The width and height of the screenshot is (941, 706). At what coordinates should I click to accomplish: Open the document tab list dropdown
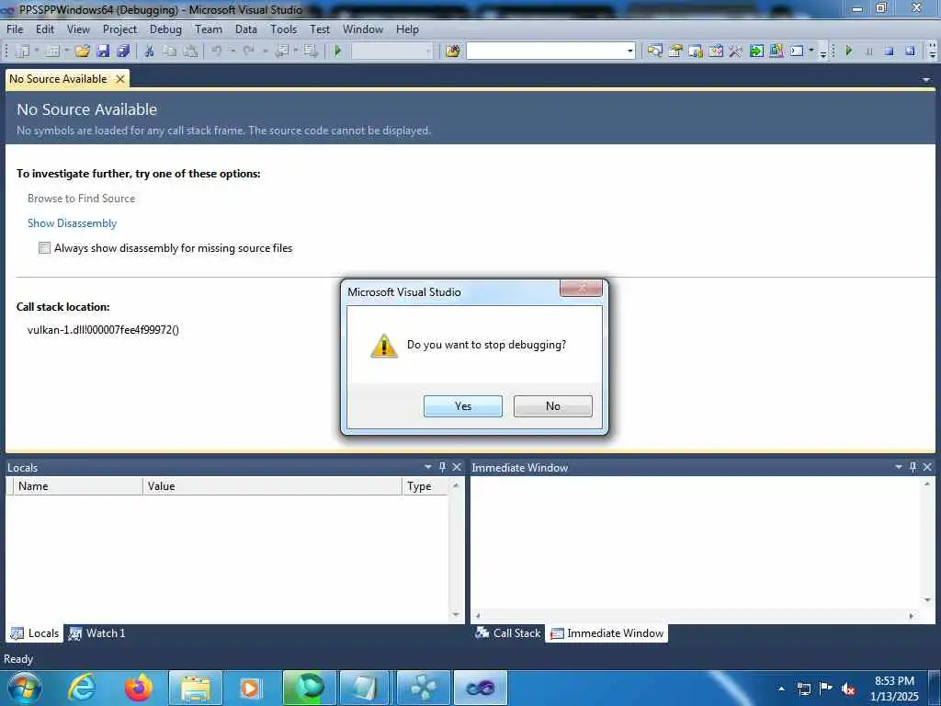click(x=926, y=79)
